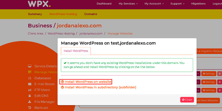Click the Add New Website button
This screenshot has width=222, height=111.
click(208, 100)
